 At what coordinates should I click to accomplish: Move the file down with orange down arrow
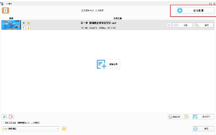[x=28, y=28]
